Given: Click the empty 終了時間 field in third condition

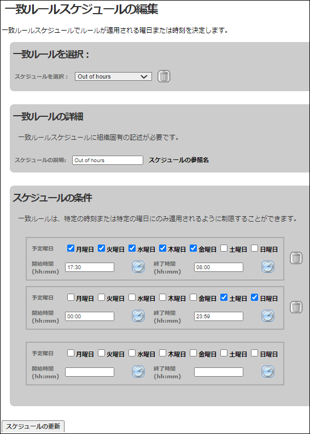Looking at the screenshot, I should click(219, 372).
